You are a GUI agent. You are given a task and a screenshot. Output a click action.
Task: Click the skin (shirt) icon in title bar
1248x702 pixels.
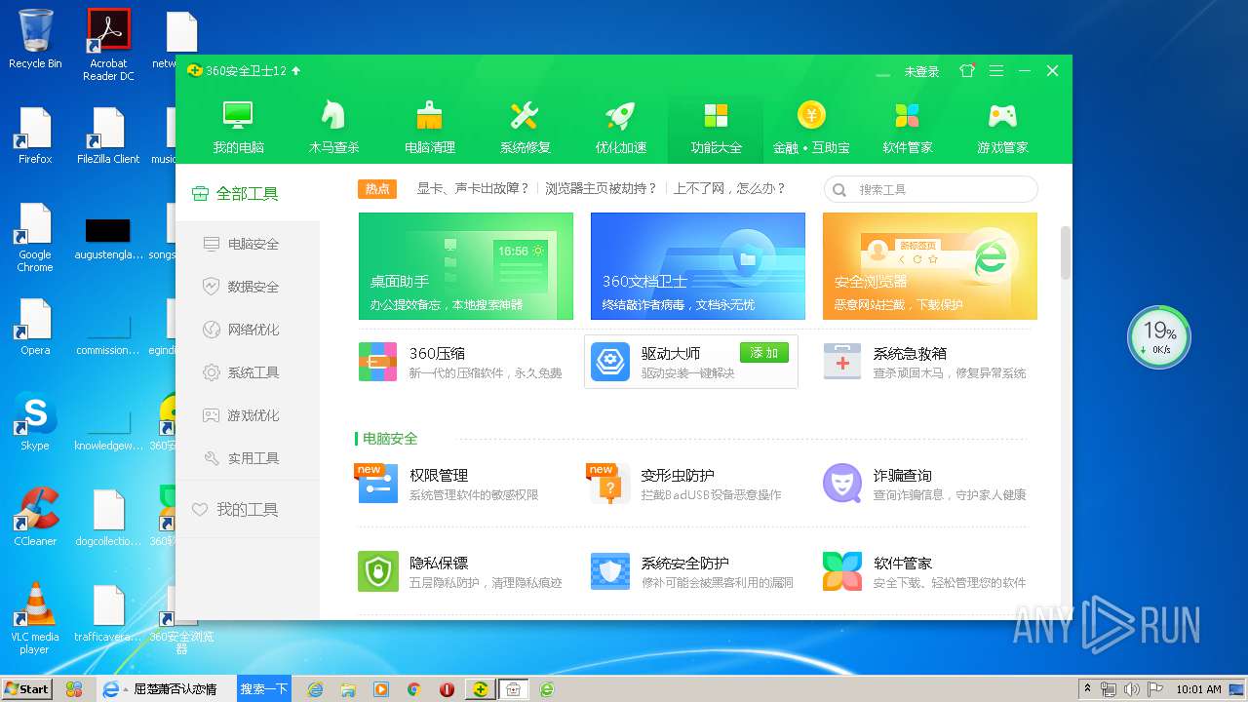coord(966,71)
